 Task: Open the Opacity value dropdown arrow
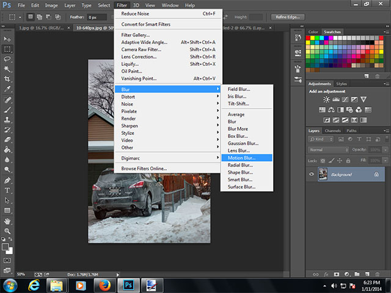[x=386, y=150]
